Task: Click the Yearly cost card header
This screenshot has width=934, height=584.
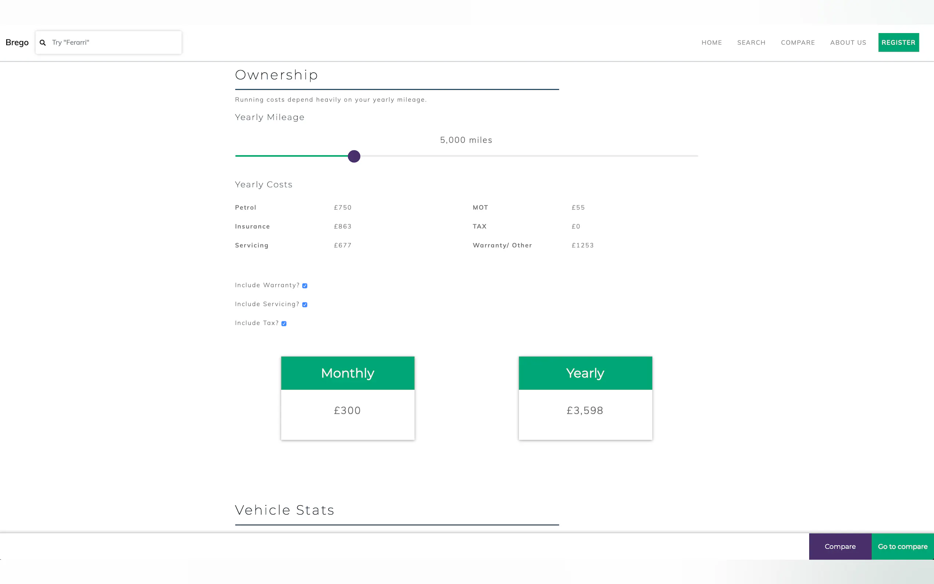Action: pos(585,373)
